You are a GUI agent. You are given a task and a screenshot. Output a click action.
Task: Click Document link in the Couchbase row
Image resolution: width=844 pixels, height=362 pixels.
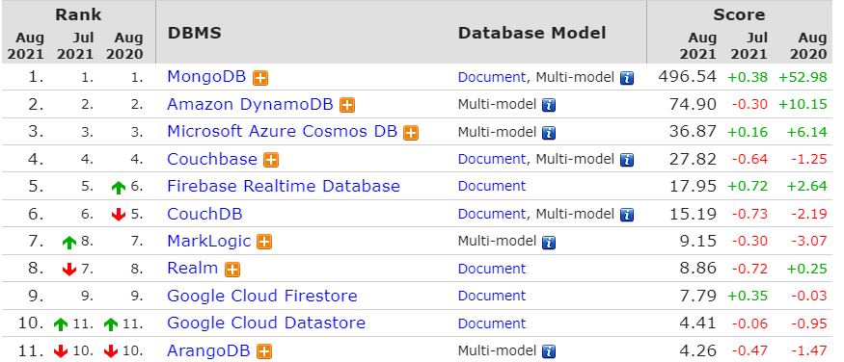point(491,159)
